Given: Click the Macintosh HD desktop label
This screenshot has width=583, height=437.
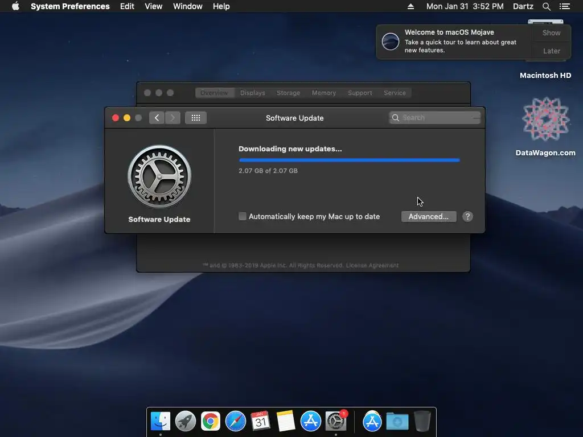Looking at the screenshot, I should pos(545,76).
